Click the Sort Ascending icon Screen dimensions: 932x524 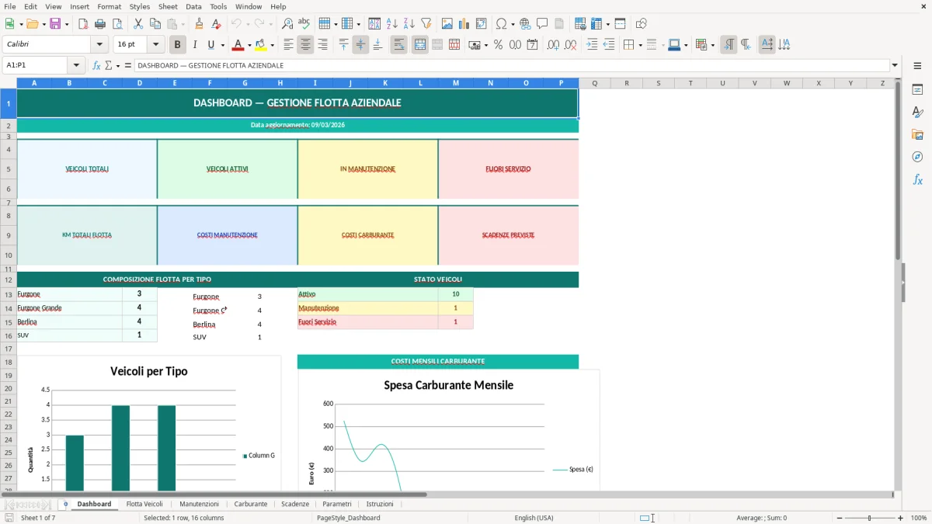click(x=391, y=24)
